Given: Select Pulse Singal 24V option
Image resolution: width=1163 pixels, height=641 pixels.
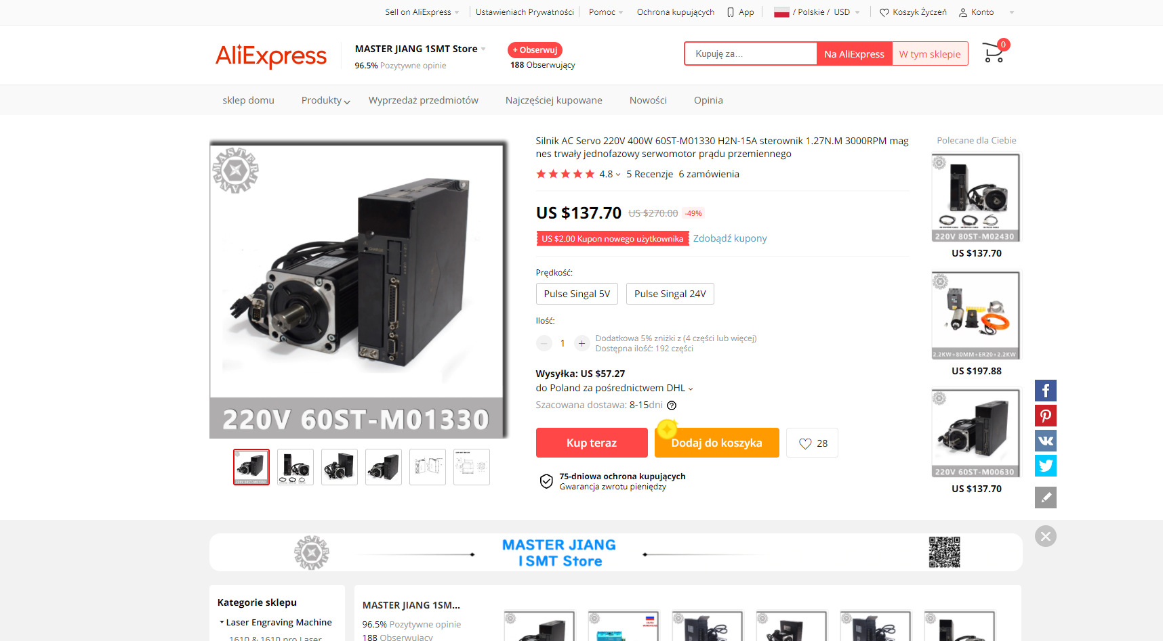Looking at the screenshot, I should click(x=670, y=294).
